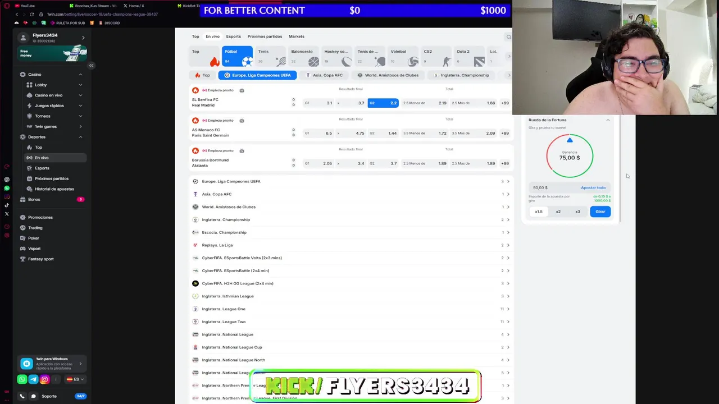Select the Voleibol sport tile
This screenshot has height=404, width=719.
coord(404,57)
